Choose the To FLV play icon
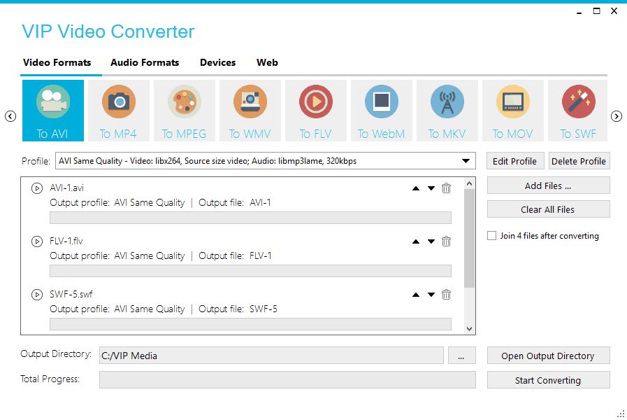Image resolution: width=627 pixels, height=420 pixels. [315, 111]
